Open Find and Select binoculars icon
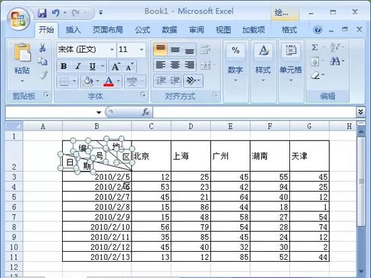This screenshot has height=278, width=371. pyautogui.click(x=335, y=61)
